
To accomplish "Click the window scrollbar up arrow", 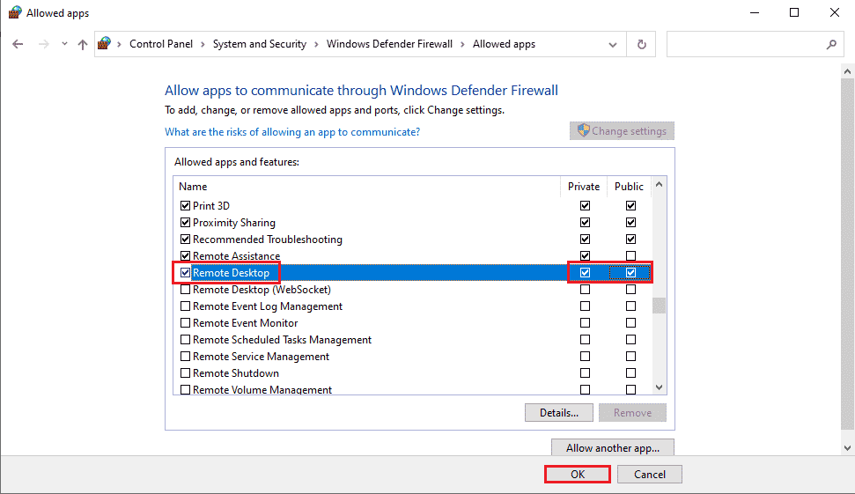I will 847,71.
